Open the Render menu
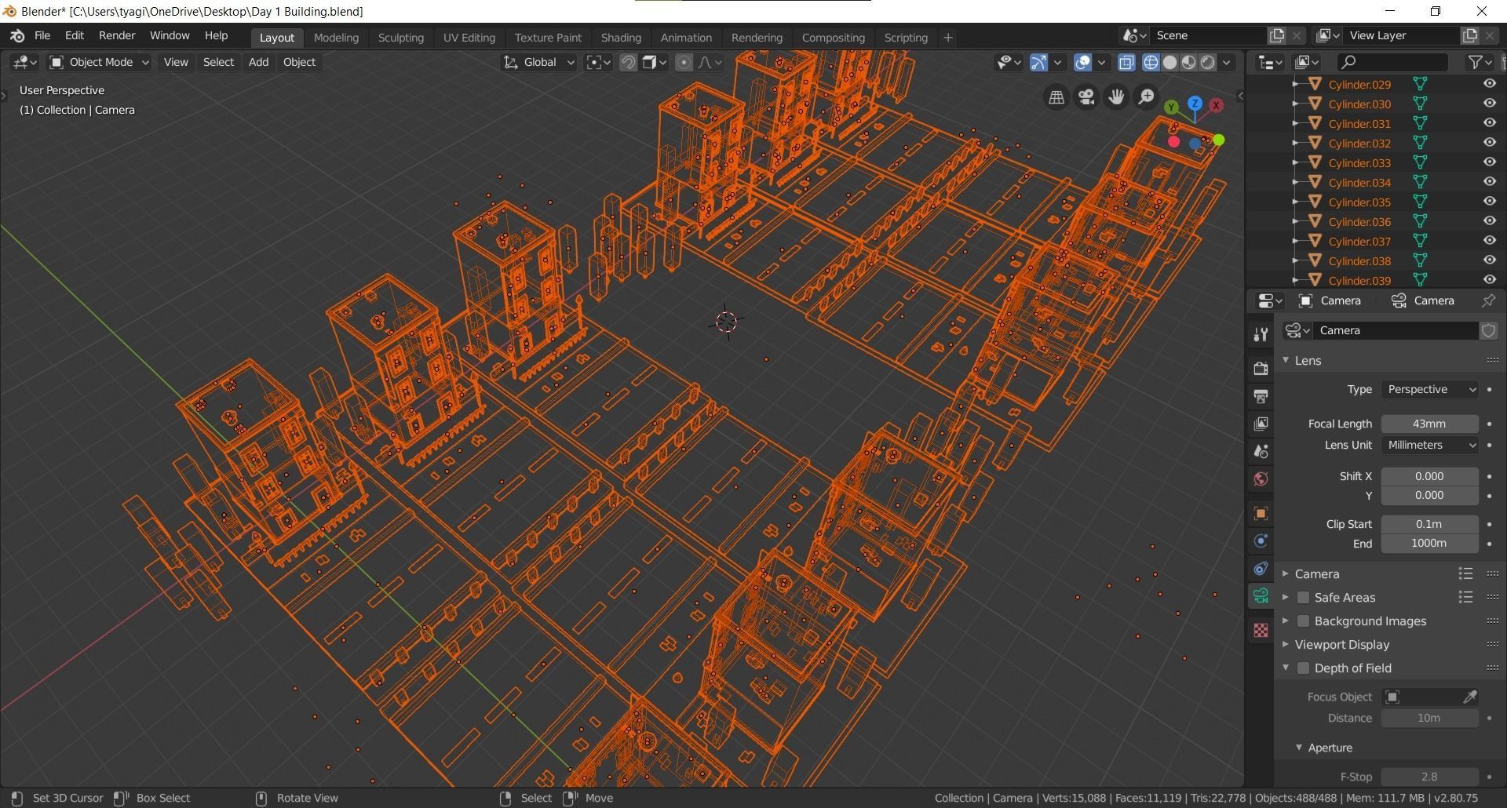The width and height of the screenshot is (1507, 808). (117, 36)
